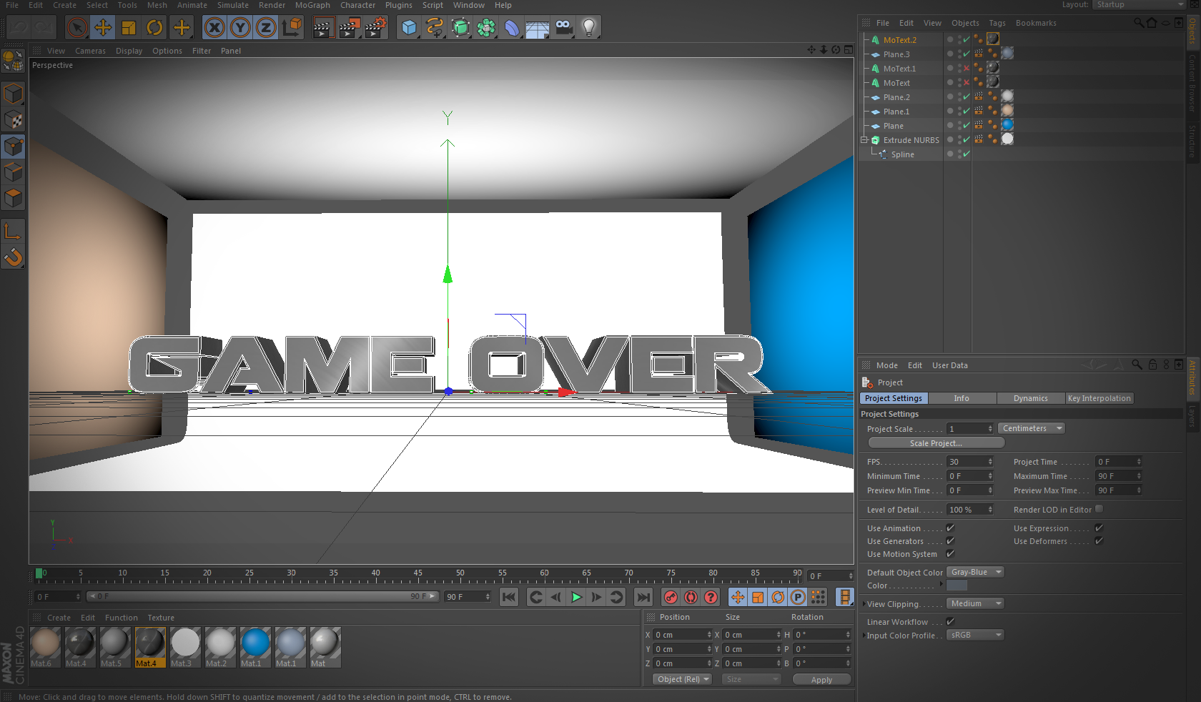The image size is (1201, 702).
Task: Disable the Use Animation checkbox
Action: coord(950,528)
